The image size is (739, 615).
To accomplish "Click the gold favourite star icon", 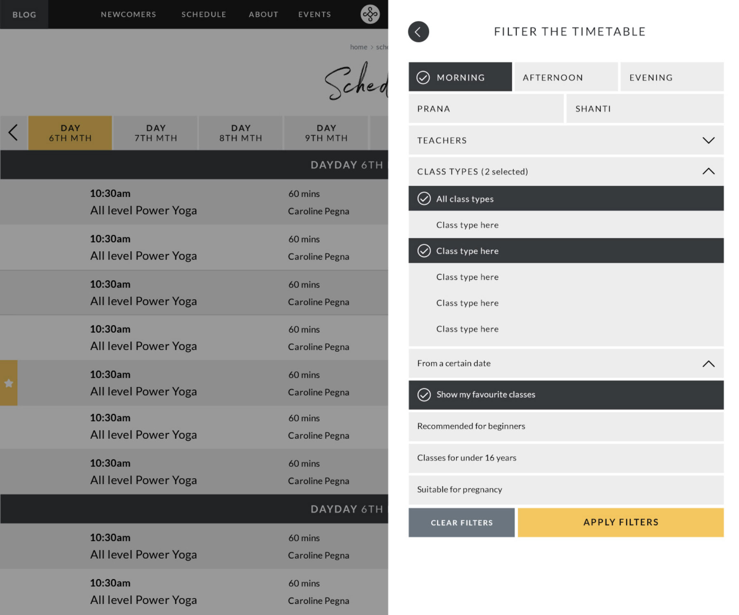I will [9, 383].
